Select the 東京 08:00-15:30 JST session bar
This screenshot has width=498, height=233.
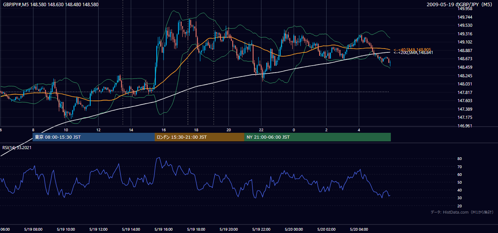pos(94,137)
